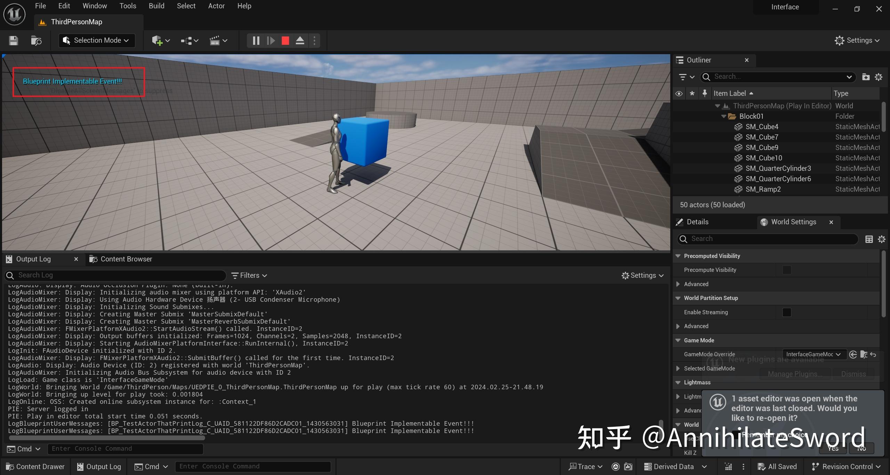This screenshot has width=890, height=475.
Task: Open the Build menu
Action: [x=156, y=6]
